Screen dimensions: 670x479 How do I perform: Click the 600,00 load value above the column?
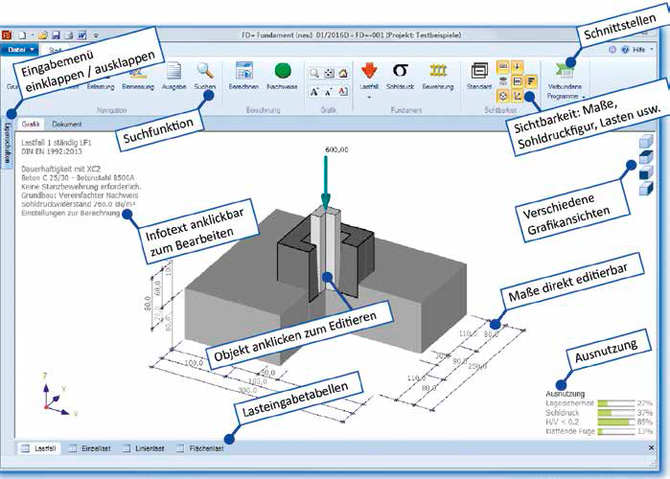click(x=336, y=149)
